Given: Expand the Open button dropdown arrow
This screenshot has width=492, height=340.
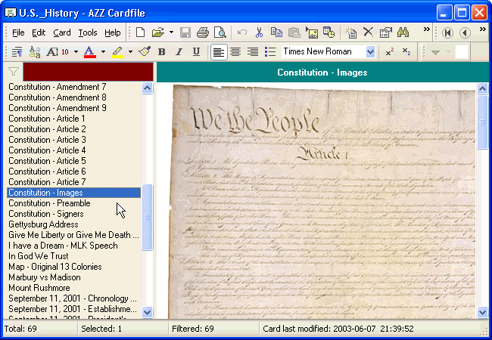Looking at the screenshot, I should [171, 32].
